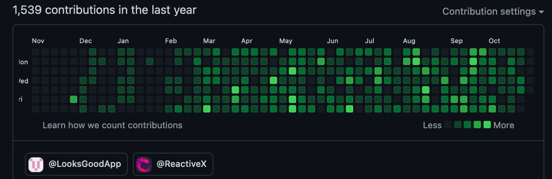This screenshot has height=179, width=552.
Task: Click the caret arrow beside Contribution settings
Action: 541,12
